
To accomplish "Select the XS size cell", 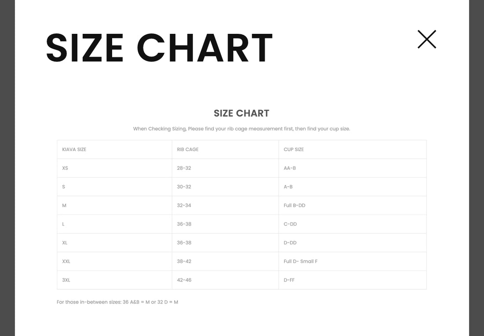I will tap(66, 168).
